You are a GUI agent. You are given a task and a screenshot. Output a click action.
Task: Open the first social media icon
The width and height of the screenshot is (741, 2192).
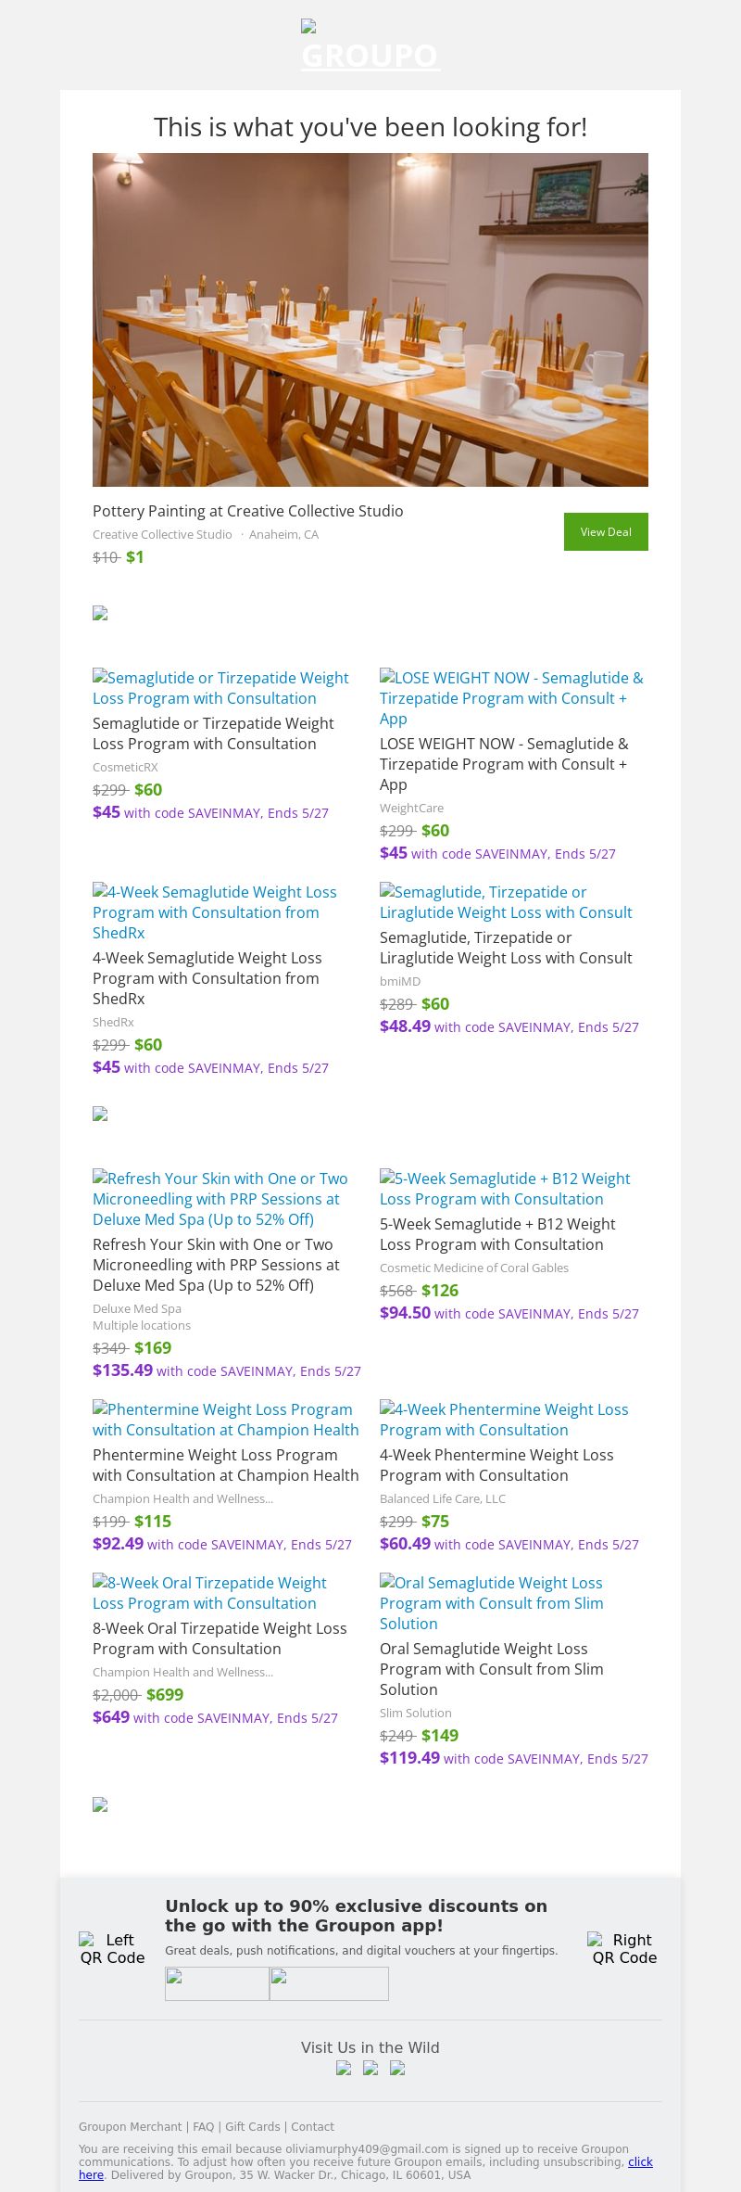pyautogui.click(x=344, y=2068)
